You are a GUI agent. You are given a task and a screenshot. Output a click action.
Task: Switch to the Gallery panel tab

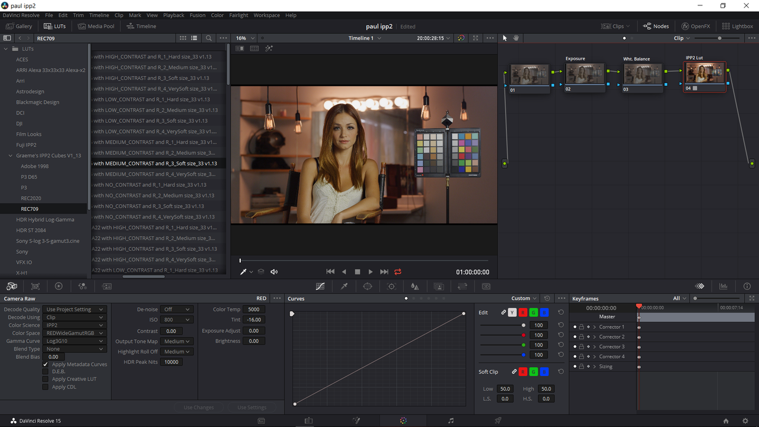(x=19, y=26)
